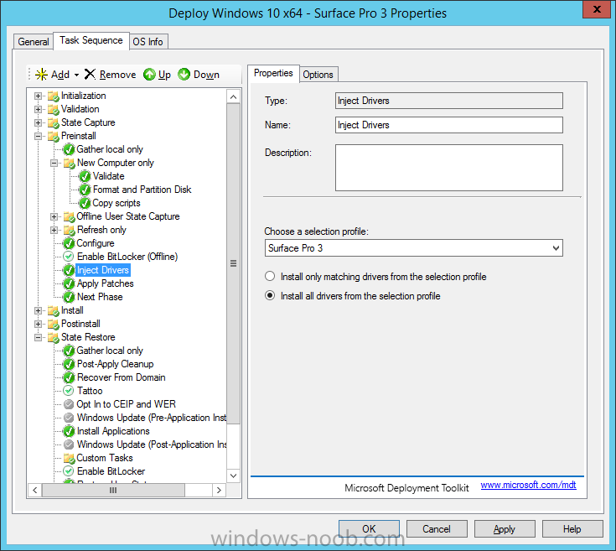Image resolution: width=616 pixels, height=551 pixels.
Task: Click check icon next to Format and Partition Disk
Action: [85, 190]
